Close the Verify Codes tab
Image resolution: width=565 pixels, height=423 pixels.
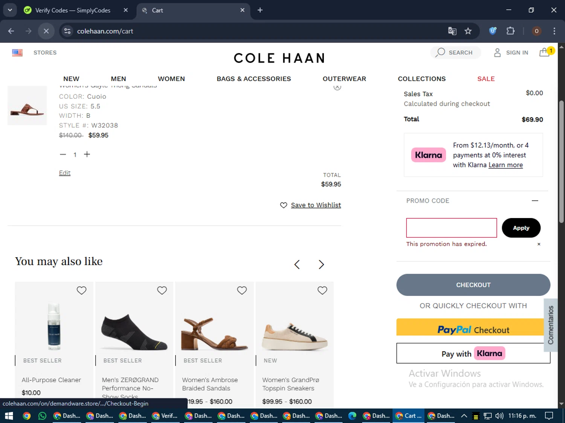click(126, 10)
